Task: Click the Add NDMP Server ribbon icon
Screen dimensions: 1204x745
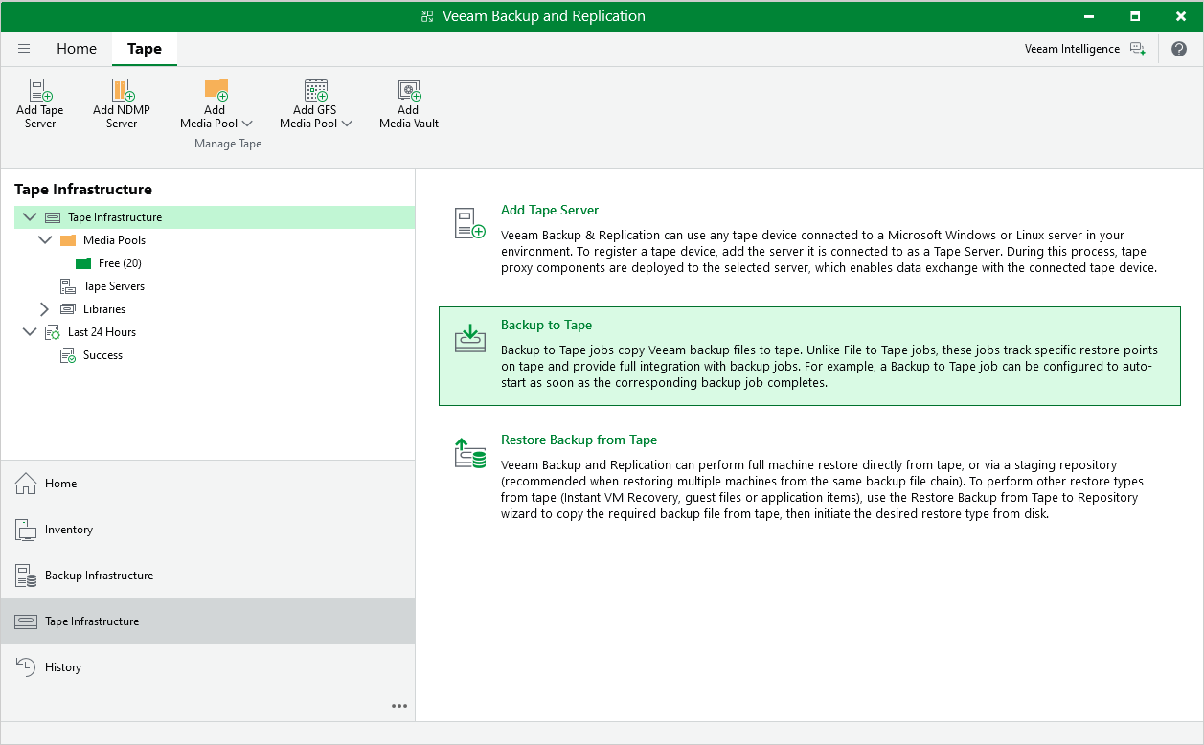Action: pos(123,90)
